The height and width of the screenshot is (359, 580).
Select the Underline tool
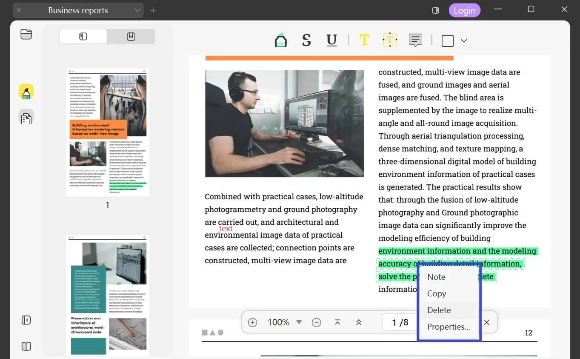point(331,40)
